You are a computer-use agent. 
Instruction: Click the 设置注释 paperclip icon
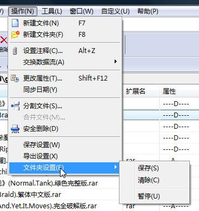pos(15,51)
